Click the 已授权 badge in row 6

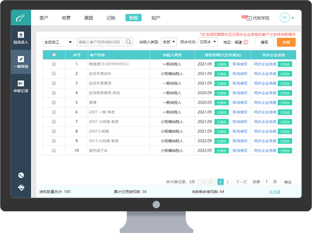[x=222, y=112]
